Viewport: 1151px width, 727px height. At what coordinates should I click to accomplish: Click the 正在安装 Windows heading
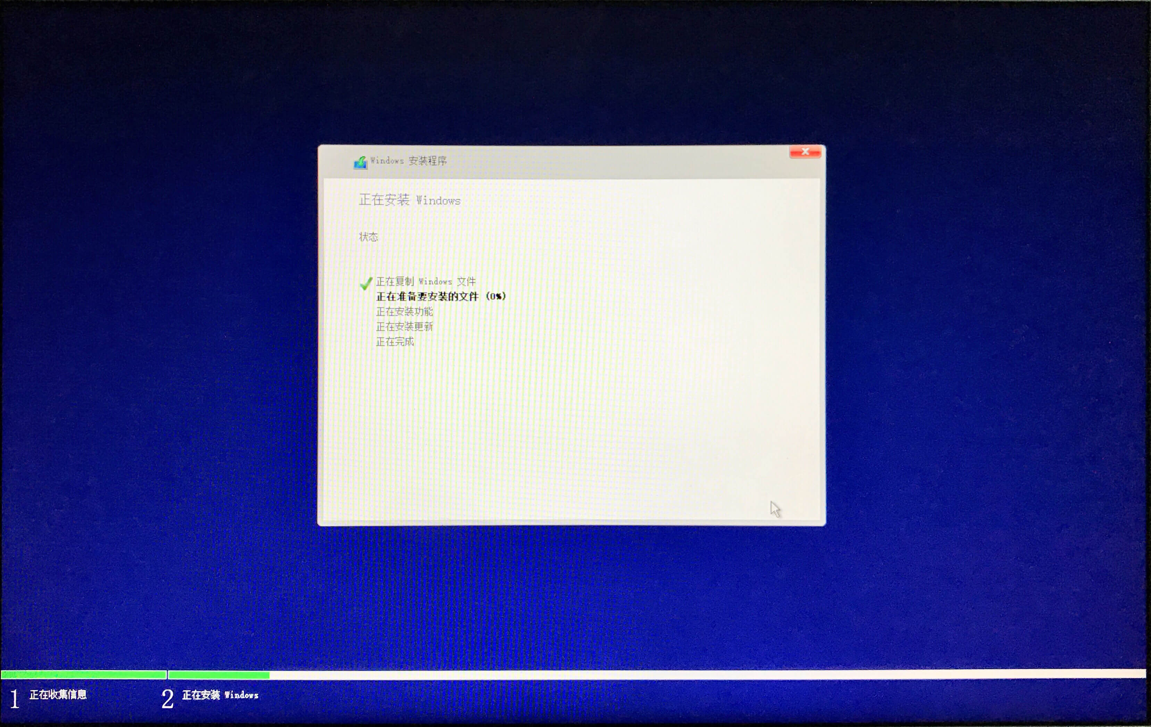click(410, 200)
